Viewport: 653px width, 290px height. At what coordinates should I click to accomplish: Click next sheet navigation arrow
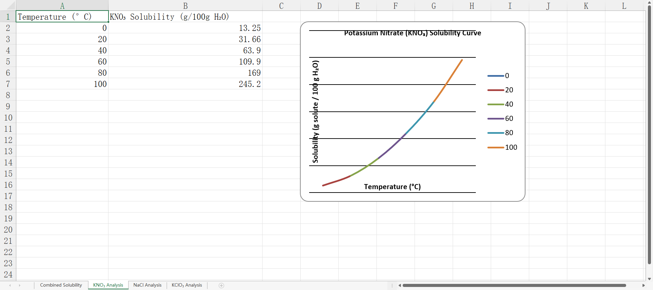pyautogui.click(x=19, y=286)
